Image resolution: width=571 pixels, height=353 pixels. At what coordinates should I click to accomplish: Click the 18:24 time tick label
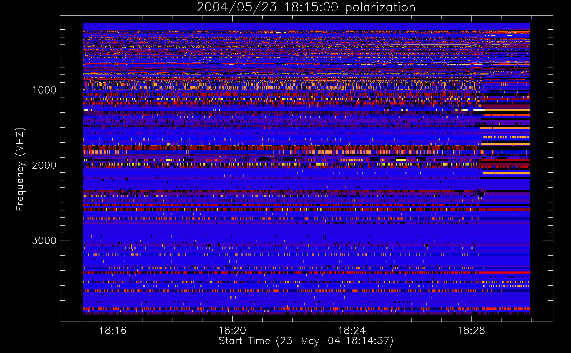[x=352, y=330]
